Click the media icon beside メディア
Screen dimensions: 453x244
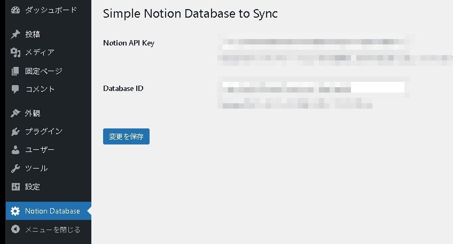15,52
